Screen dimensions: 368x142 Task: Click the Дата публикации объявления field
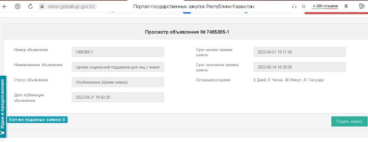click(x=118, y=97)
